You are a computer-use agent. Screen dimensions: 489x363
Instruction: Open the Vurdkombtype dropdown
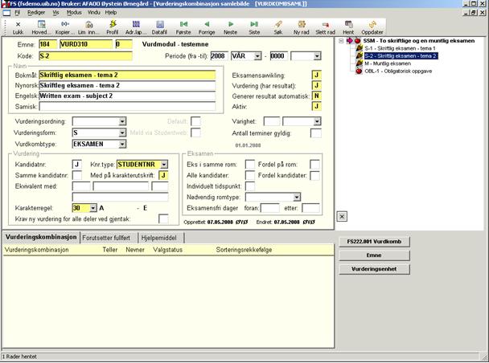tap(122, 143)
